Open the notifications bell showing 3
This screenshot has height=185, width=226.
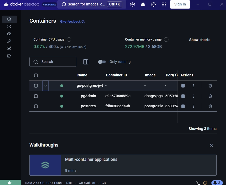(216, 183)
